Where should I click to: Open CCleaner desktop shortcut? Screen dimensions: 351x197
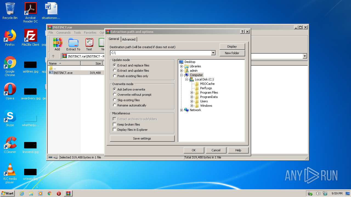tap(10, 145)
